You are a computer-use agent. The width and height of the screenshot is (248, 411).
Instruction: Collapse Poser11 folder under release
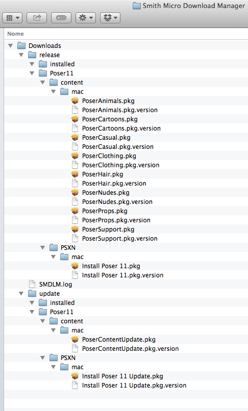(x=32, y=73)
